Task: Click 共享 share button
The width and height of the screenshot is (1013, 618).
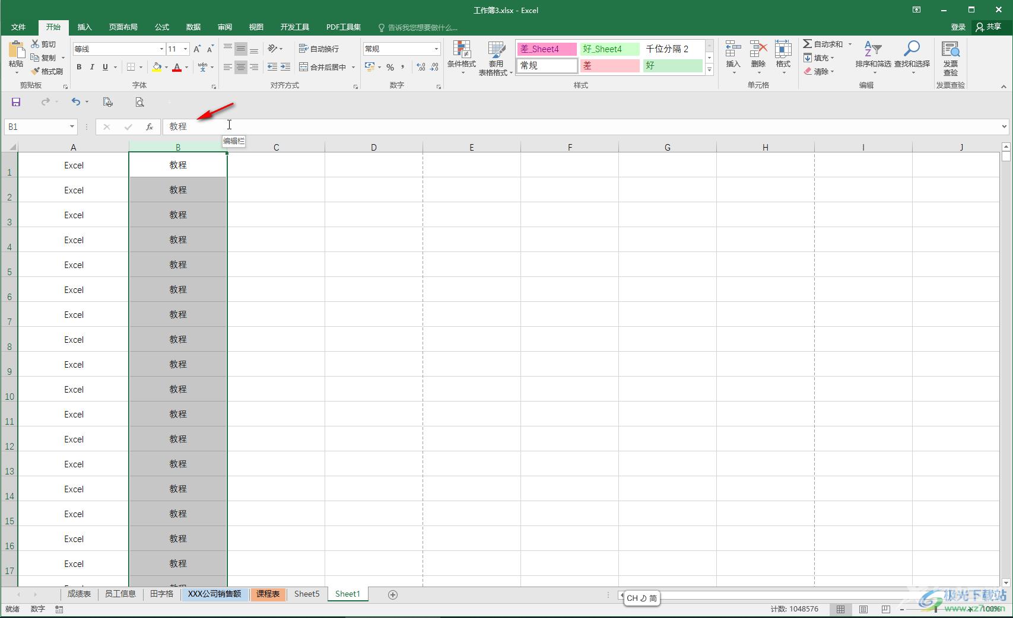Action: [989, 27]
